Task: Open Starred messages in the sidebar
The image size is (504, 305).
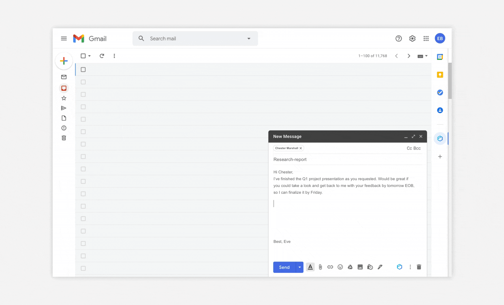Action: click(x=64, y=98)
